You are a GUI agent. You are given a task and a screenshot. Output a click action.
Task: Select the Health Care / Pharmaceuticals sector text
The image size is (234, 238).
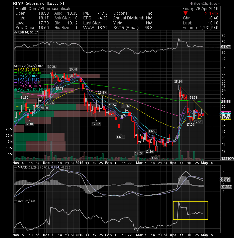pos(43,9)
